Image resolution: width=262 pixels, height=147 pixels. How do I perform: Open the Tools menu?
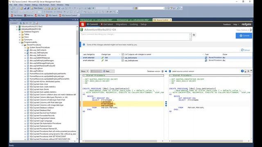click(x=53, y=5)
